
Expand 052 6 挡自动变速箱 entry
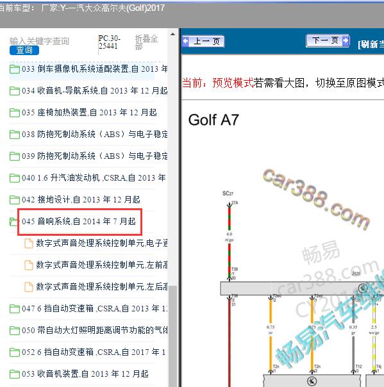pyautogui.click(x=94, y=352)
